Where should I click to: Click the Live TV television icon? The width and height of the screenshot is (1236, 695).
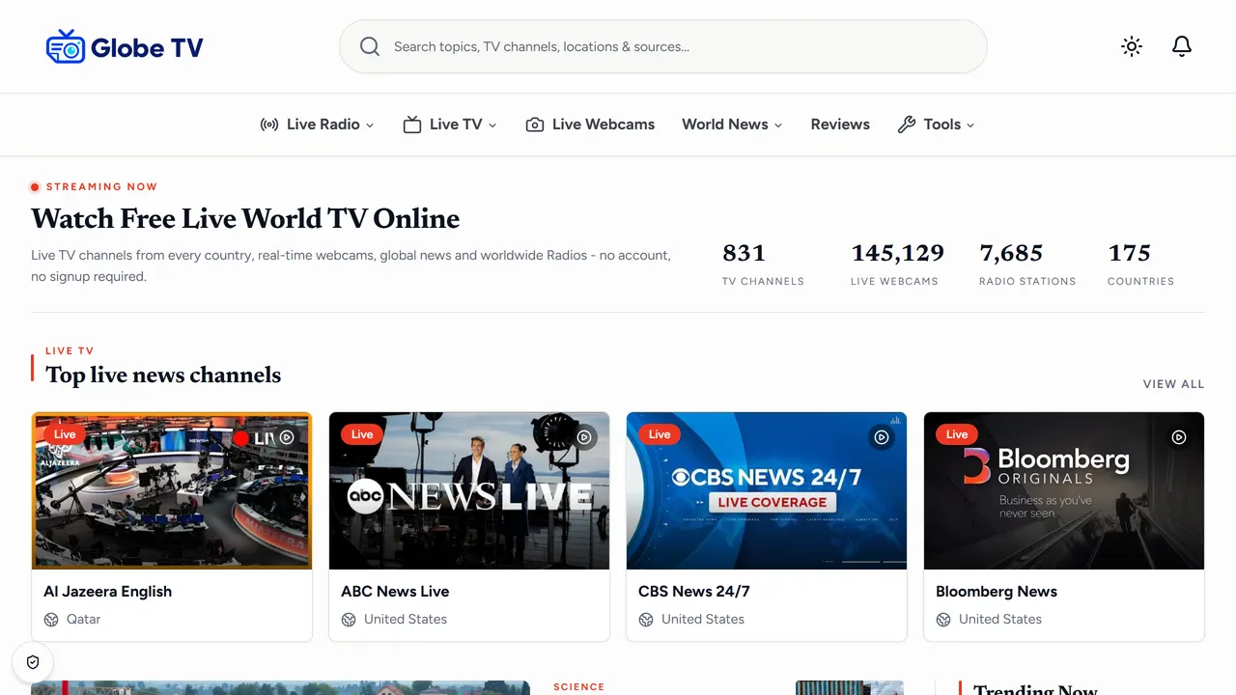coord(412,125)
